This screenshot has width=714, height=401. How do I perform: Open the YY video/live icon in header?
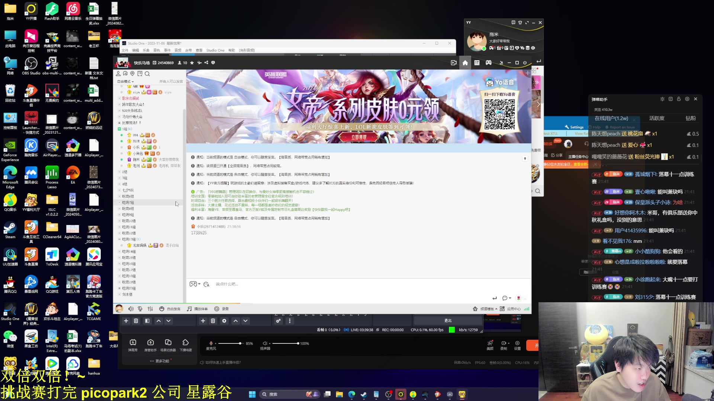tap(454, 63)
